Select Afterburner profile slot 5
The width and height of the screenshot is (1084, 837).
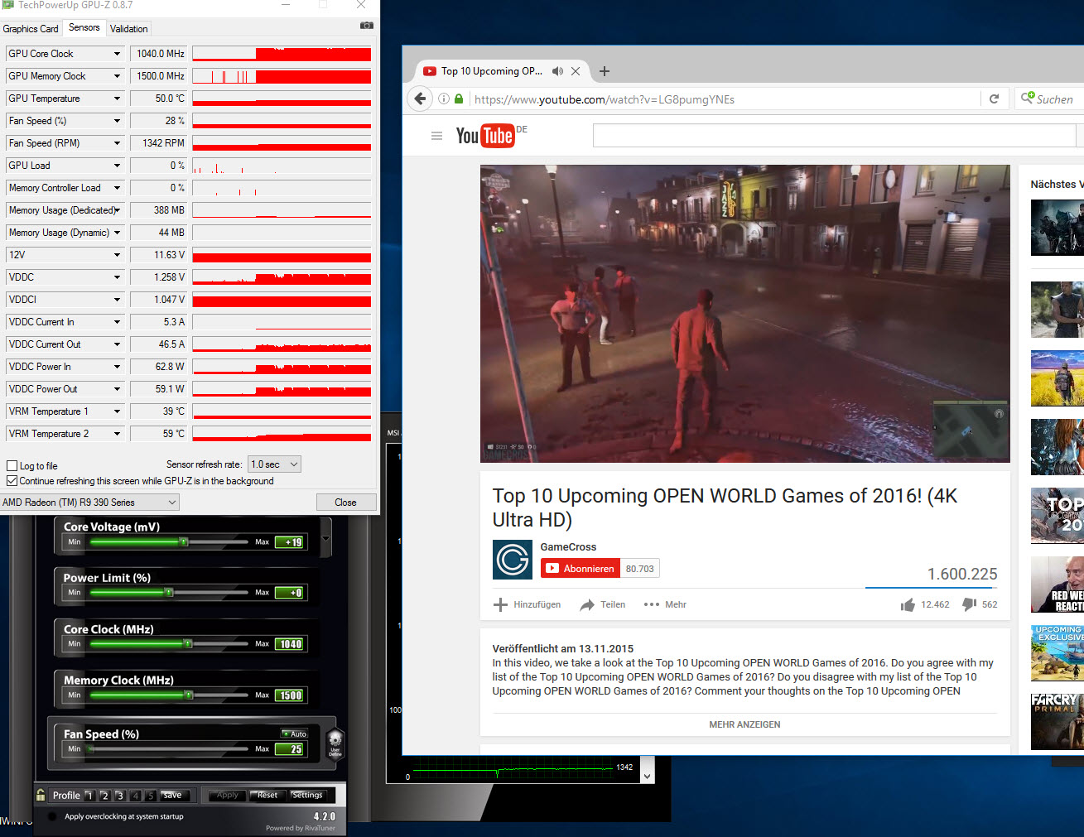pos(150,796)
